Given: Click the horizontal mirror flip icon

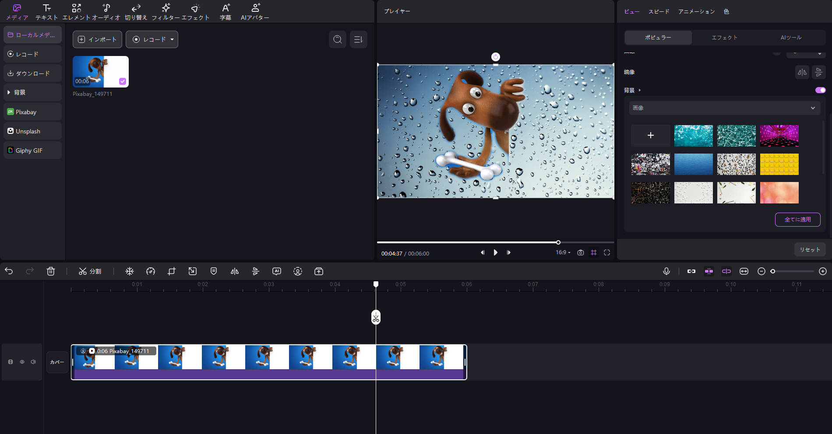Looking at the screenshot, I should (802, 72).
